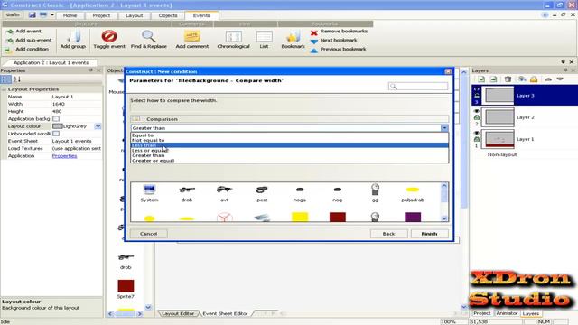Open the Layout colour dropdown arrow

coord(98,126)
